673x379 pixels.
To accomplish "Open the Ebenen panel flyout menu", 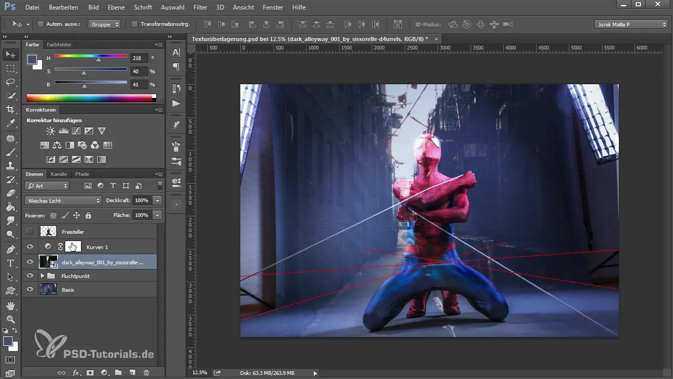I will click(159, 174).
